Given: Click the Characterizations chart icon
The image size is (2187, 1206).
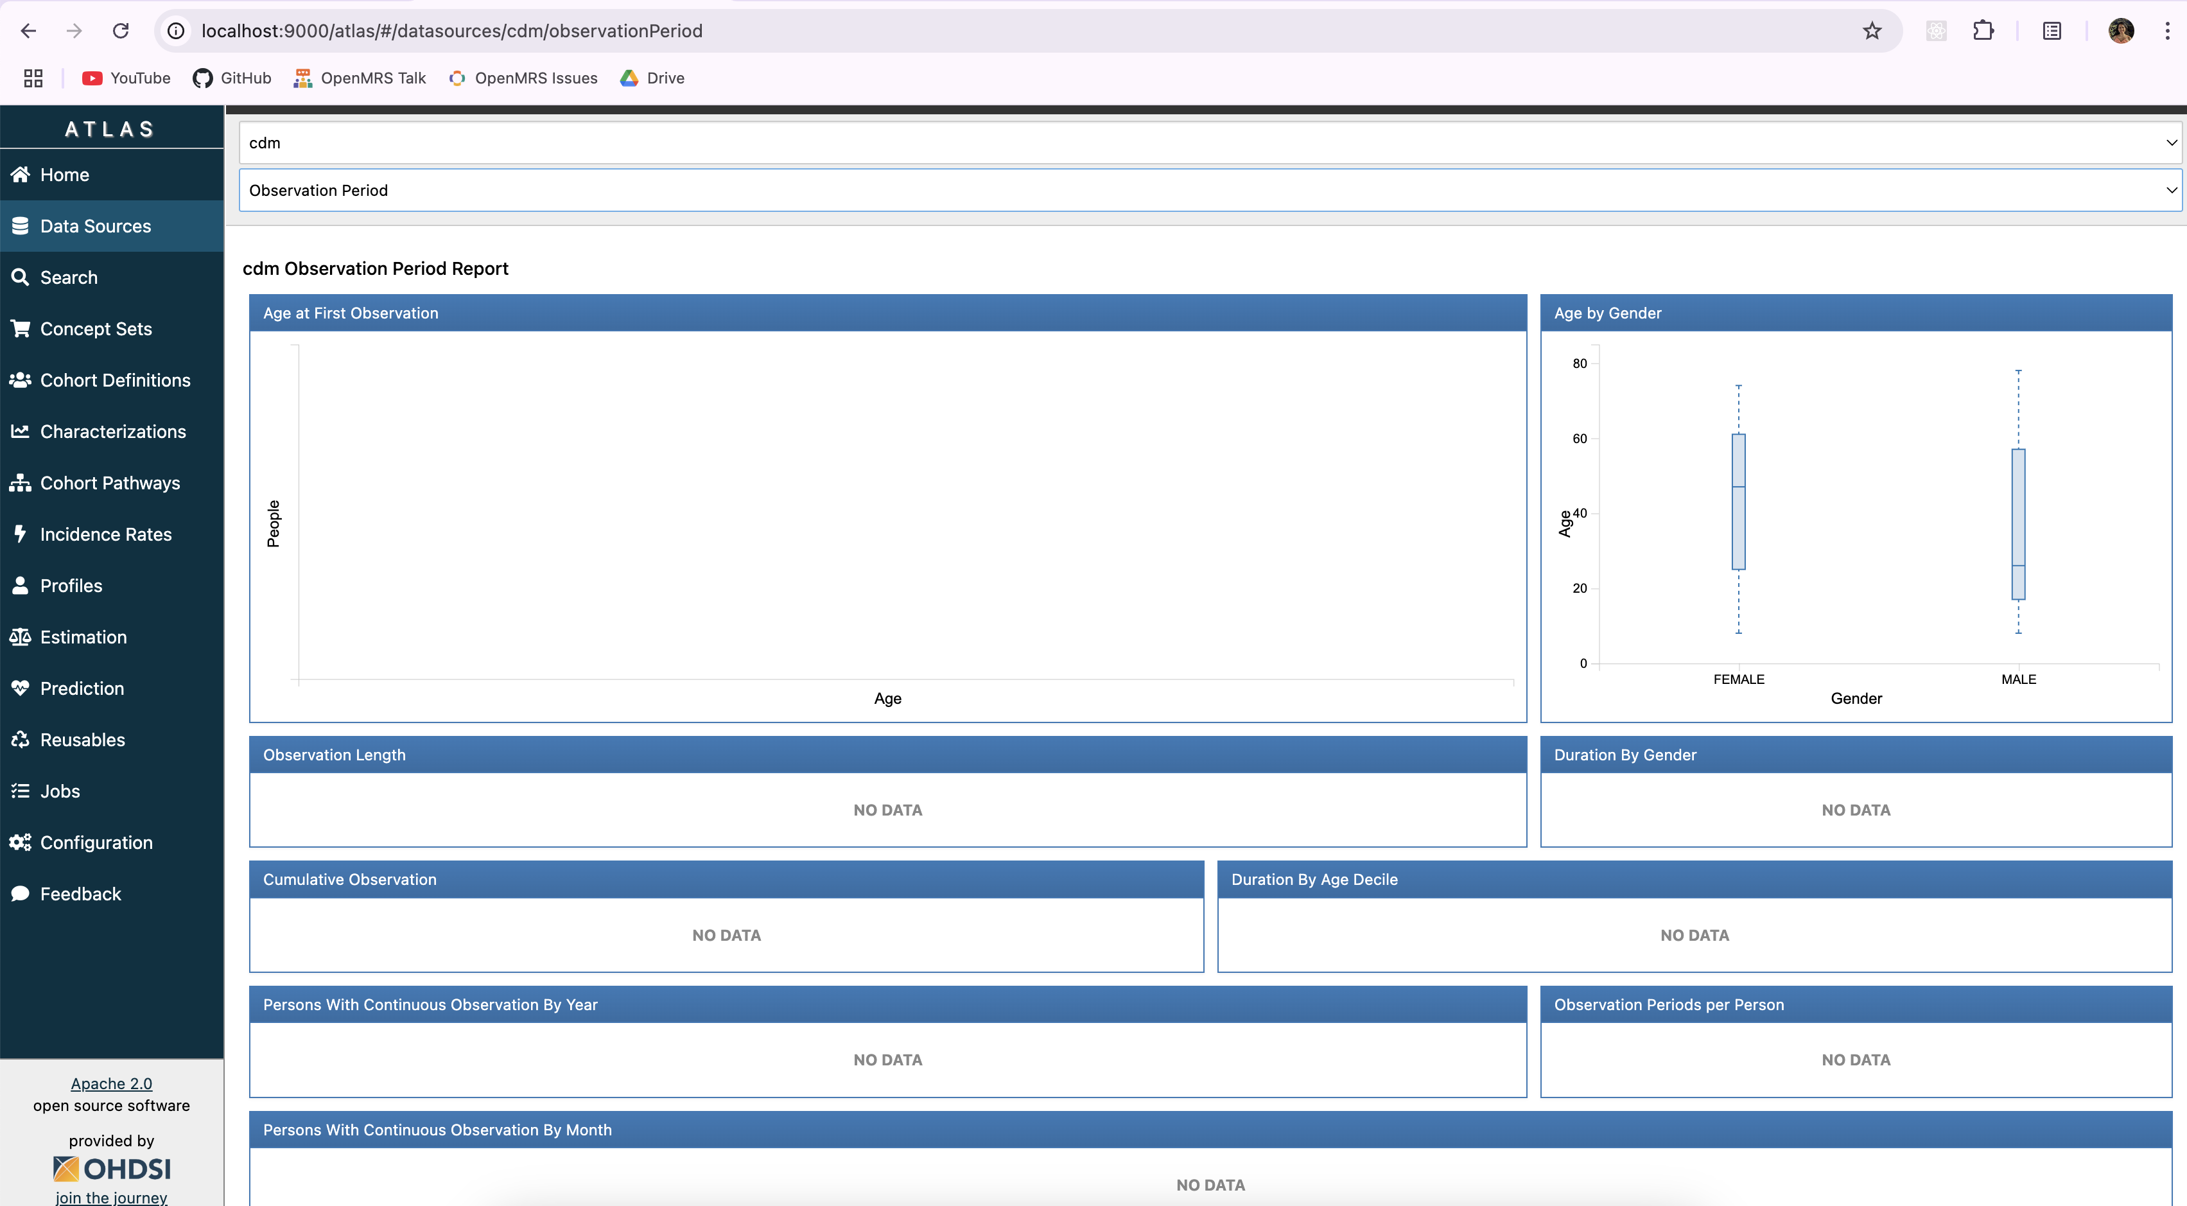Looking at the screenshot, I should (21, 432).
